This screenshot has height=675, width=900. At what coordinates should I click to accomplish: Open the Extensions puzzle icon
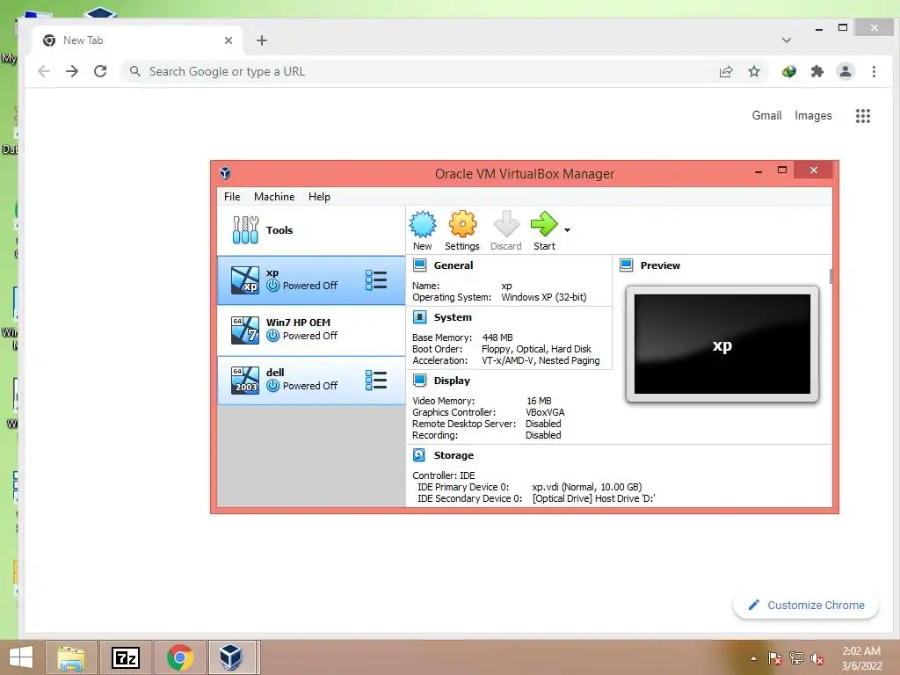click(x=817, y=71)
